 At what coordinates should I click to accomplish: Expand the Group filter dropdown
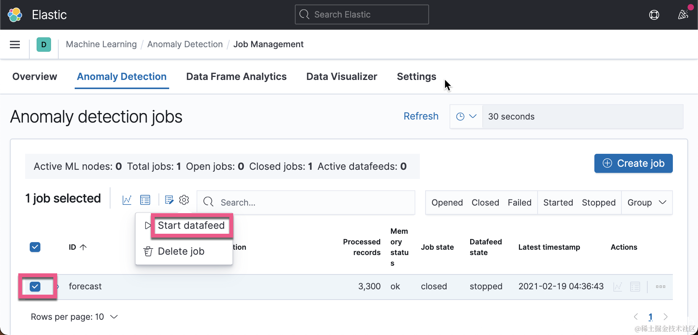647,203
